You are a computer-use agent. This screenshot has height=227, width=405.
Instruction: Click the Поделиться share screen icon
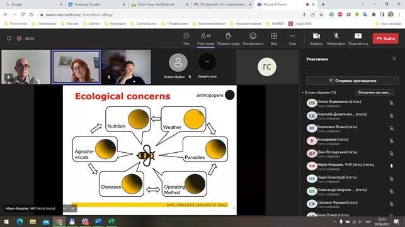point(358,36)
